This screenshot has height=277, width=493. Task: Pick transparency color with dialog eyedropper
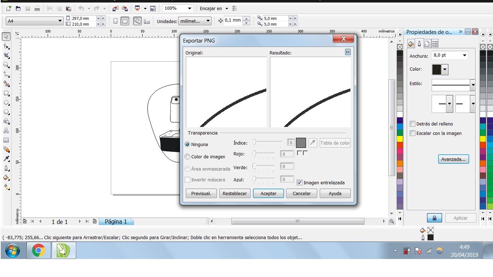(313, 143)
